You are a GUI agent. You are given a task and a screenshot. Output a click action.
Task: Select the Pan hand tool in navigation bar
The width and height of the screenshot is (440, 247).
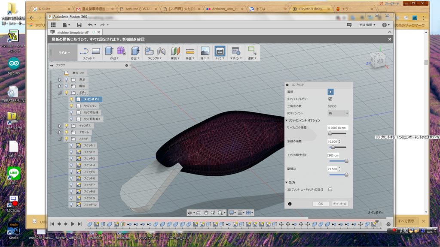click(x=206, y=212)
